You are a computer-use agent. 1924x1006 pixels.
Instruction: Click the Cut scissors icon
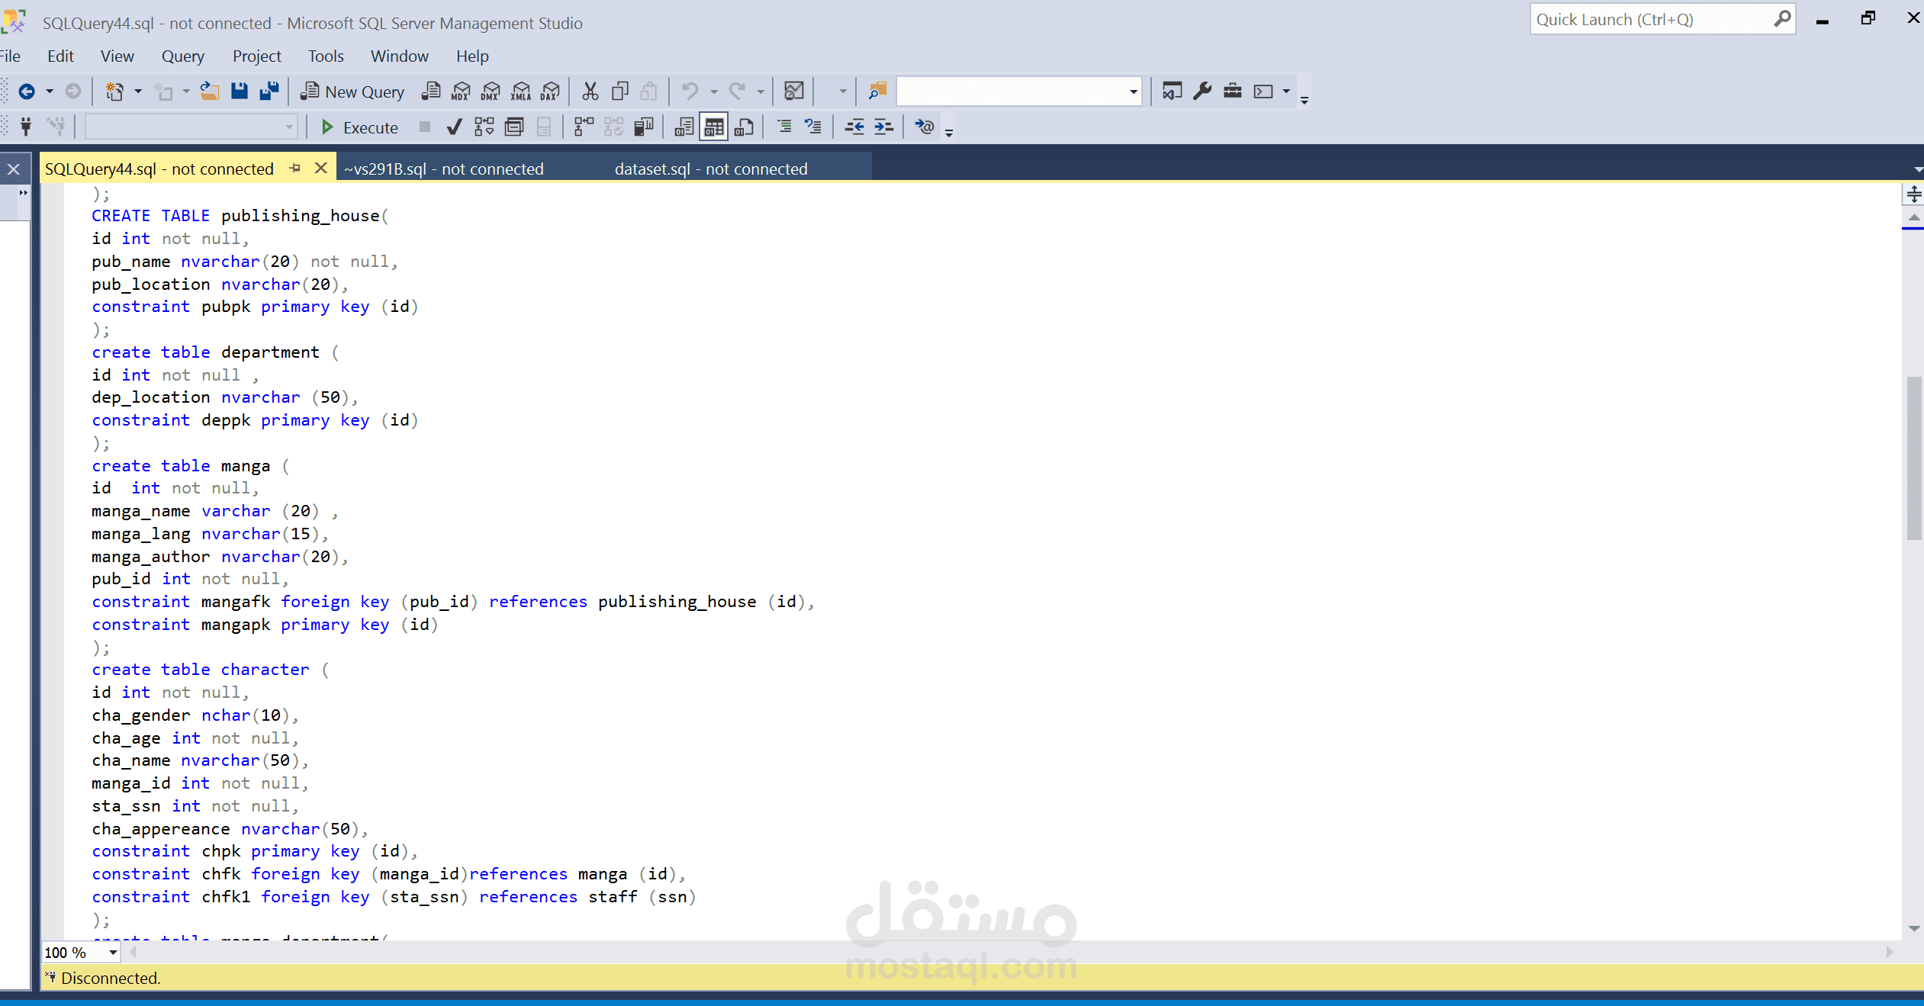590,92
